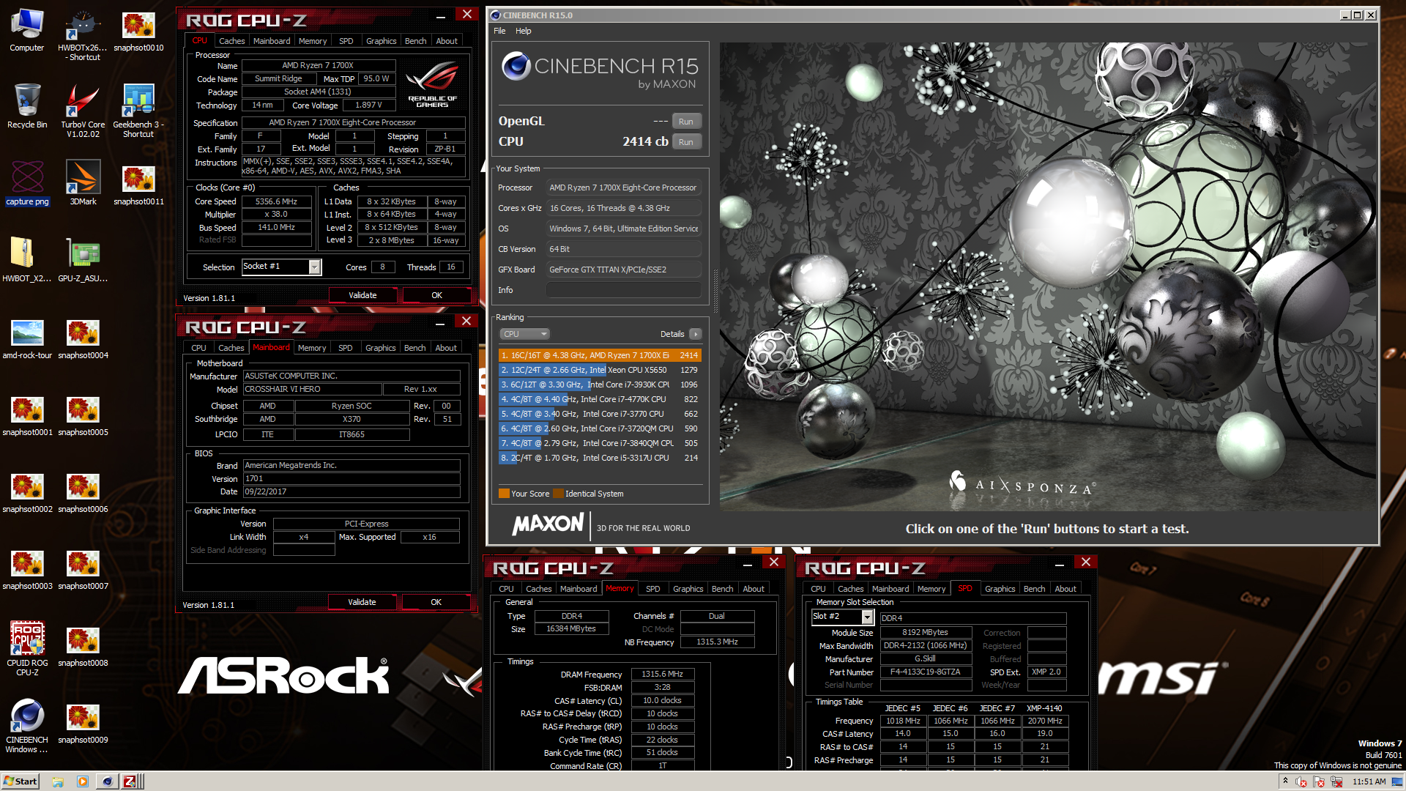Click OK in the Mainboard CPU-Z window
The height and width of the screenshot is (791, 1406).
tap(436, 602)
